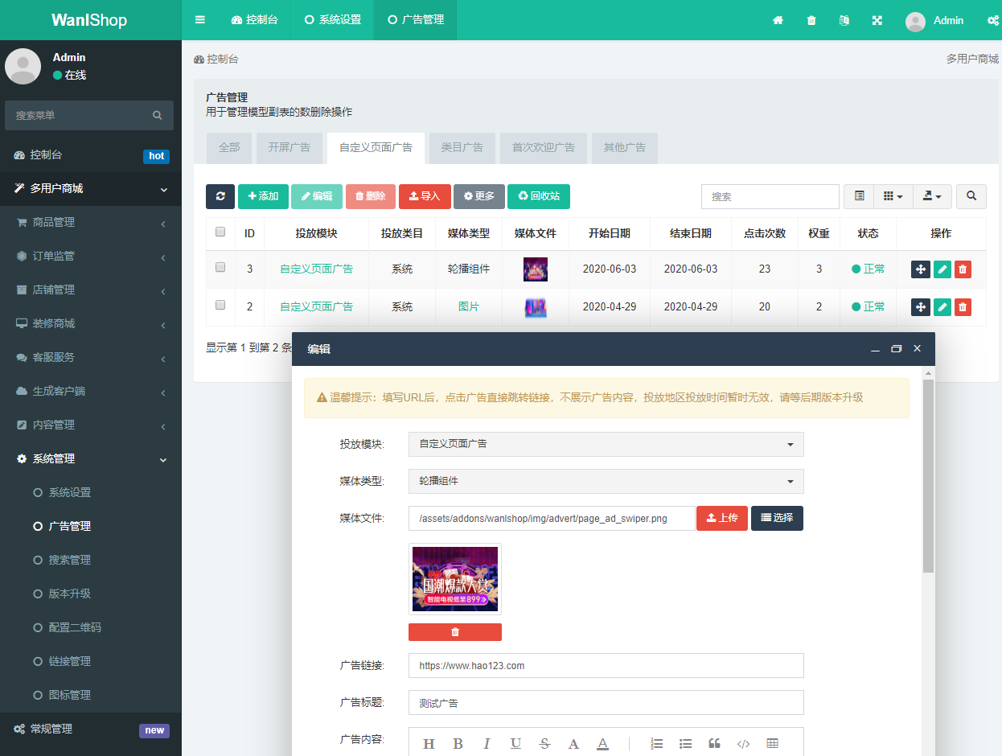The height and width of the screenshot is (756, 1002).
Task: Click drag-sort icon for row ID 2
Action: tap(921, 306)
